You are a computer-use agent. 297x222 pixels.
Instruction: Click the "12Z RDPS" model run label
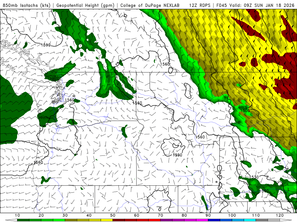(200, 6)
